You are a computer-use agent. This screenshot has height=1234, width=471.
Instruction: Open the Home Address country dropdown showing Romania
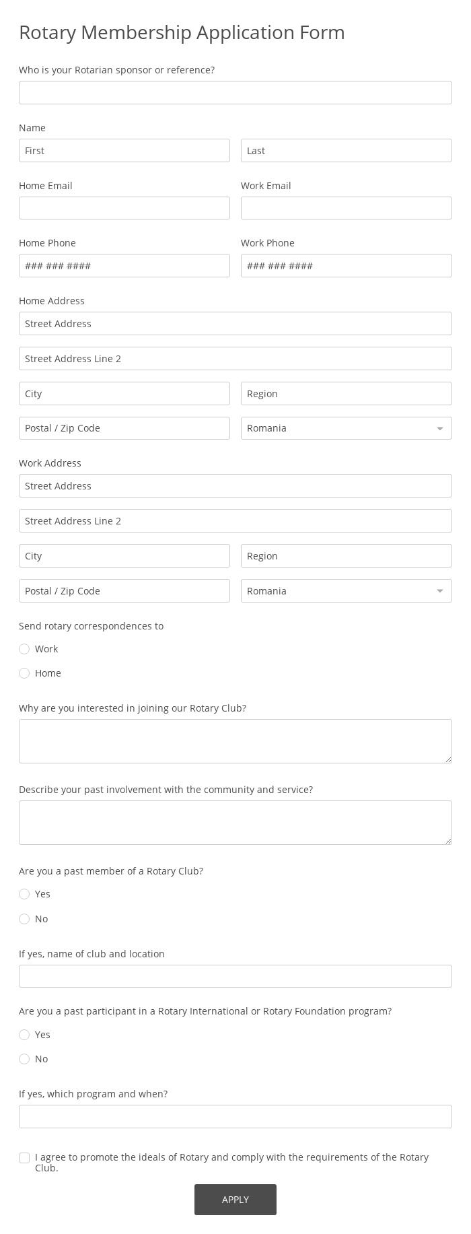pyautogui.click(x=346, y=428)
